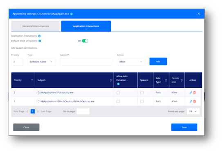Delete the GitHubDesktop.exe rule with trash icon
This screenshot has height=153, width=222.
(x=195, y=101)
